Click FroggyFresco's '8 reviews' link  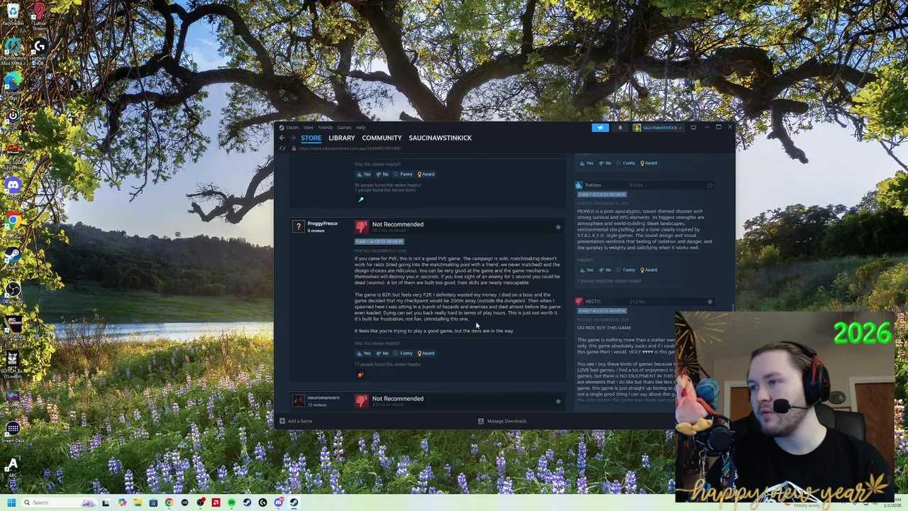[x=316, y=231]
